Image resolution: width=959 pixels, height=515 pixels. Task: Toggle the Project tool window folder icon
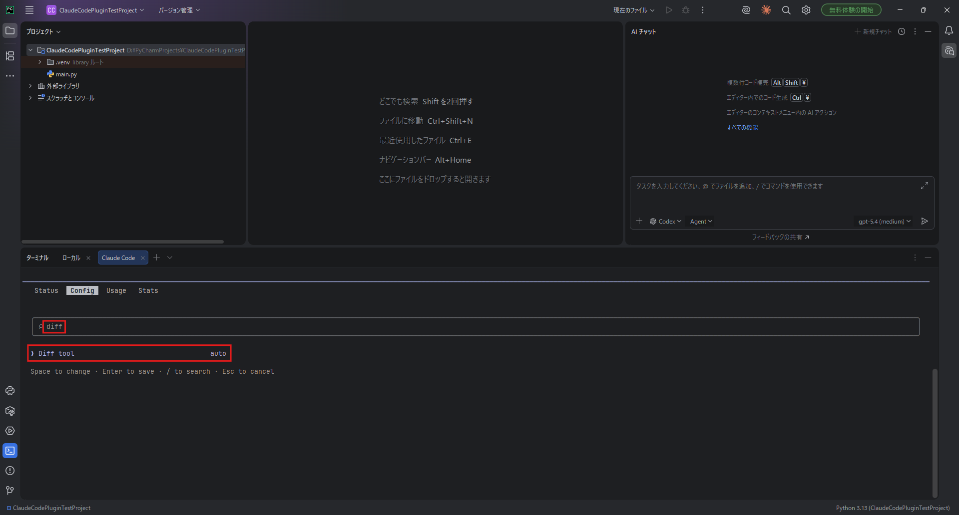point(10,31)
